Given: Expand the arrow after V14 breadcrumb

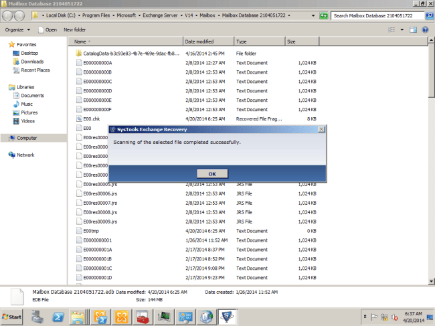Looking at the screenshot, I should pyautogui.click(x=196, y=15).
